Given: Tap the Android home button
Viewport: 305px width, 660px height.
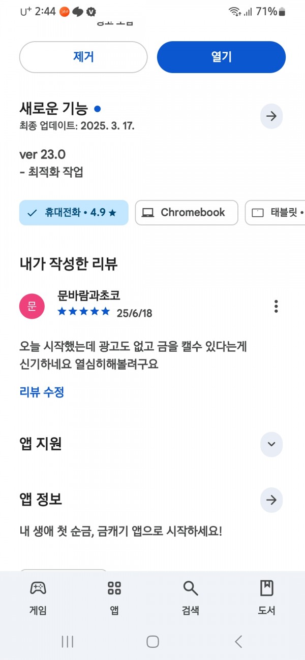Looking at the screenshot, I should coord(152,641).
